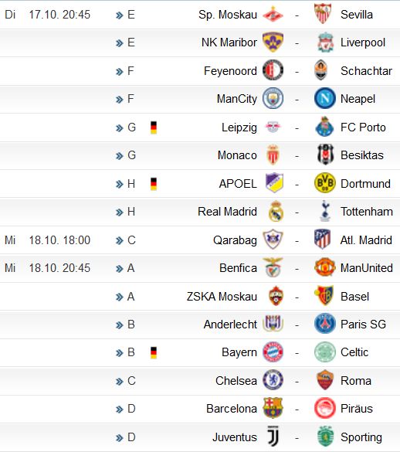Click the Napoli 'N' logo
Image resolution: width=400 pixels, height=452 pixels.
click(x=325, y=99)
